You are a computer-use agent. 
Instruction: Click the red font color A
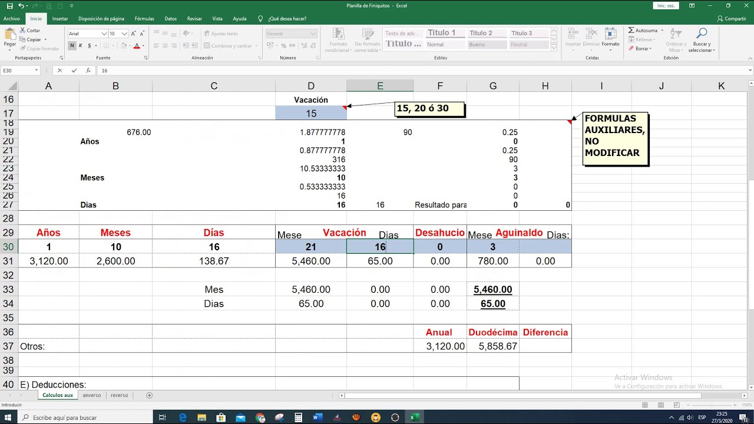pyautogui.click(x=137, y=45)
